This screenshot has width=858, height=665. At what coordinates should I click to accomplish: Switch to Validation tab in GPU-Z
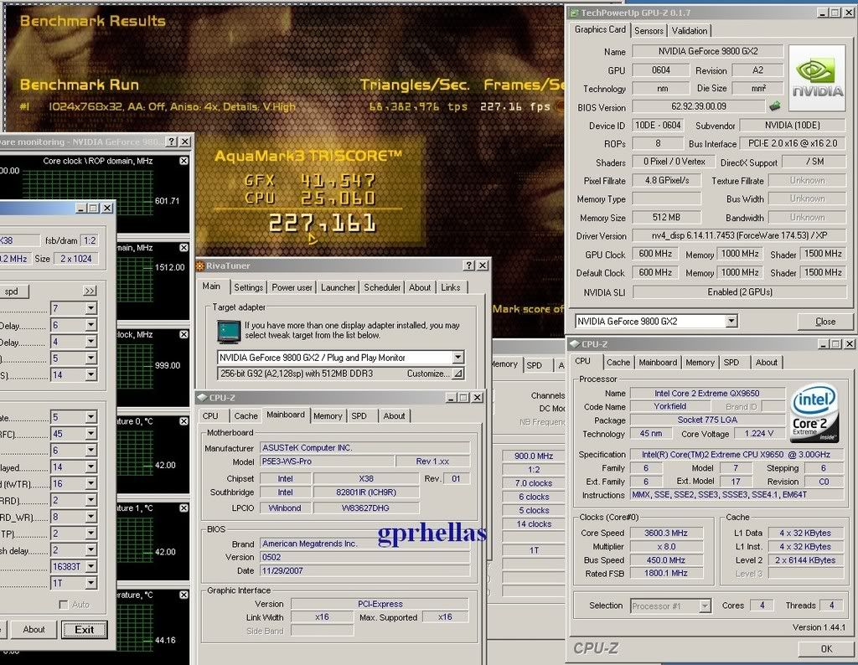[x=690, y=31]
